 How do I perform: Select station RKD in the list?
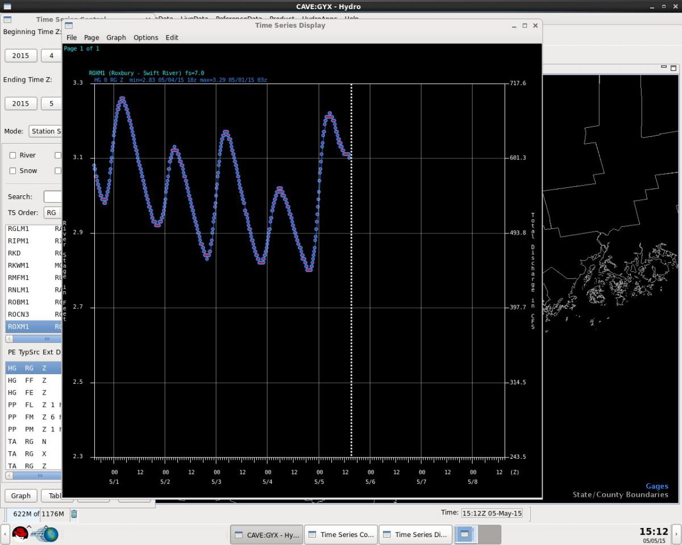tap(34, 253)
